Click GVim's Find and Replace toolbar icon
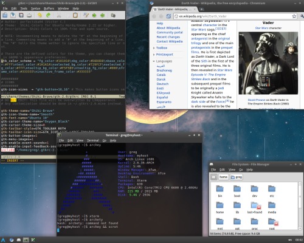 point(86,15)
